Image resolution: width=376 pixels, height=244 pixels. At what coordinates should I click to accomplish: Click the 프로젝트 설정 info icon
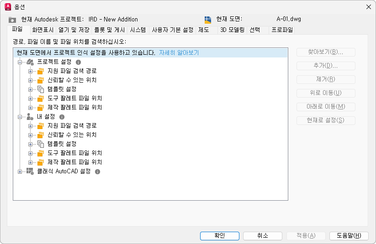tap(78, 62)
